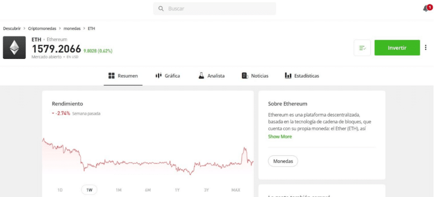Switch to the Resumen tab

(123, 76)
